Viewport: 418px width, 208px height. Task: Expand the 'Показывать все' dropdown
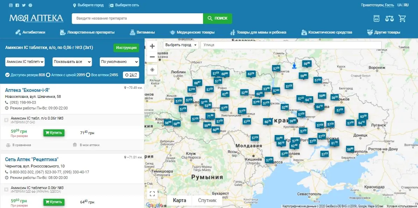[72, 62]
